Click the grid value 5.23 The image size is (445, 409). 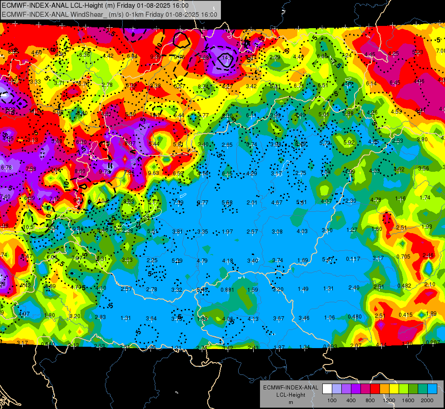point(417,52)
